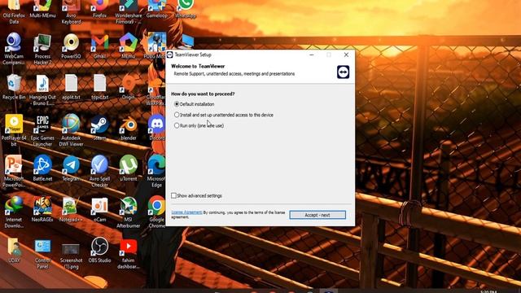Launch Blender from the desktop
This screenshot has height=293, width=521.
click(129, 128)
